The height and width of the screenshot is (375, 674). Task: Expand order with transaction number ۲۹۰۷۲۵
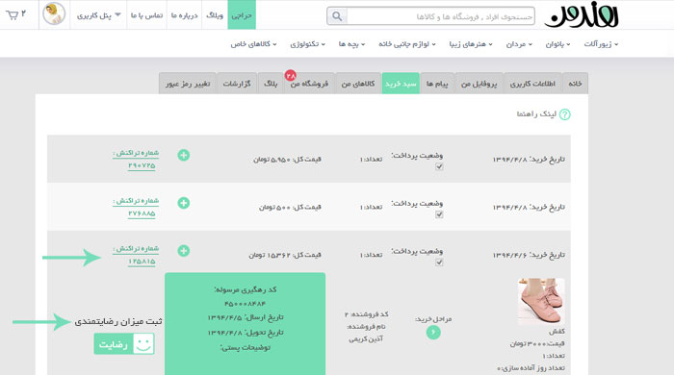(184, 156)
